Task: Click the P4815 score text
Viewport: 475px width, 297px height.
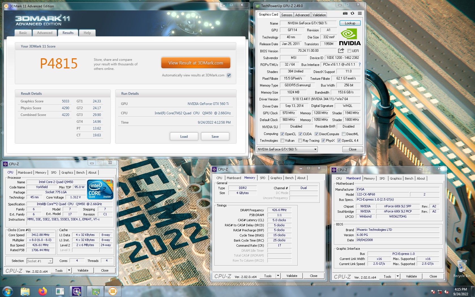Action: tap(59, 63)
